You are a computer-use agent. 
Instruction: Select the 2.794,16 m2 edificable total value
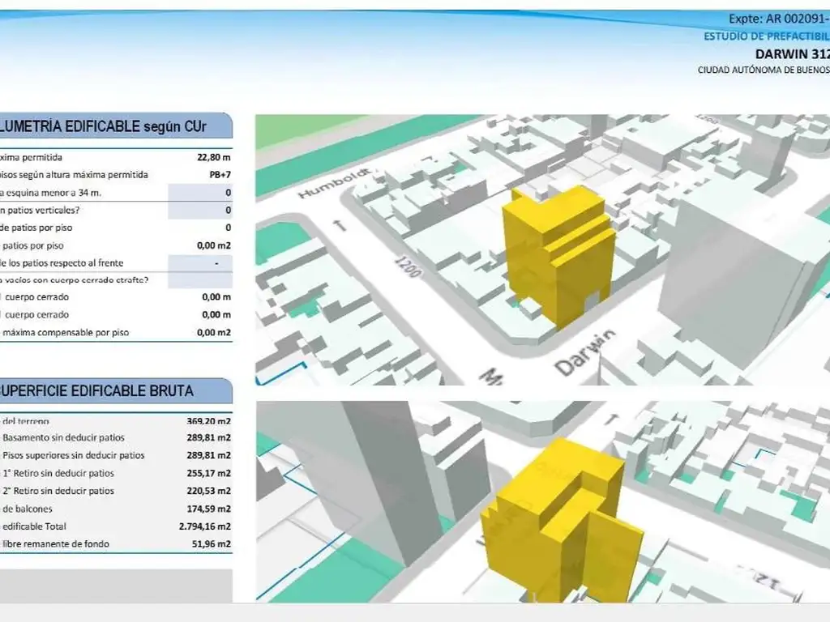coord(208,526)
